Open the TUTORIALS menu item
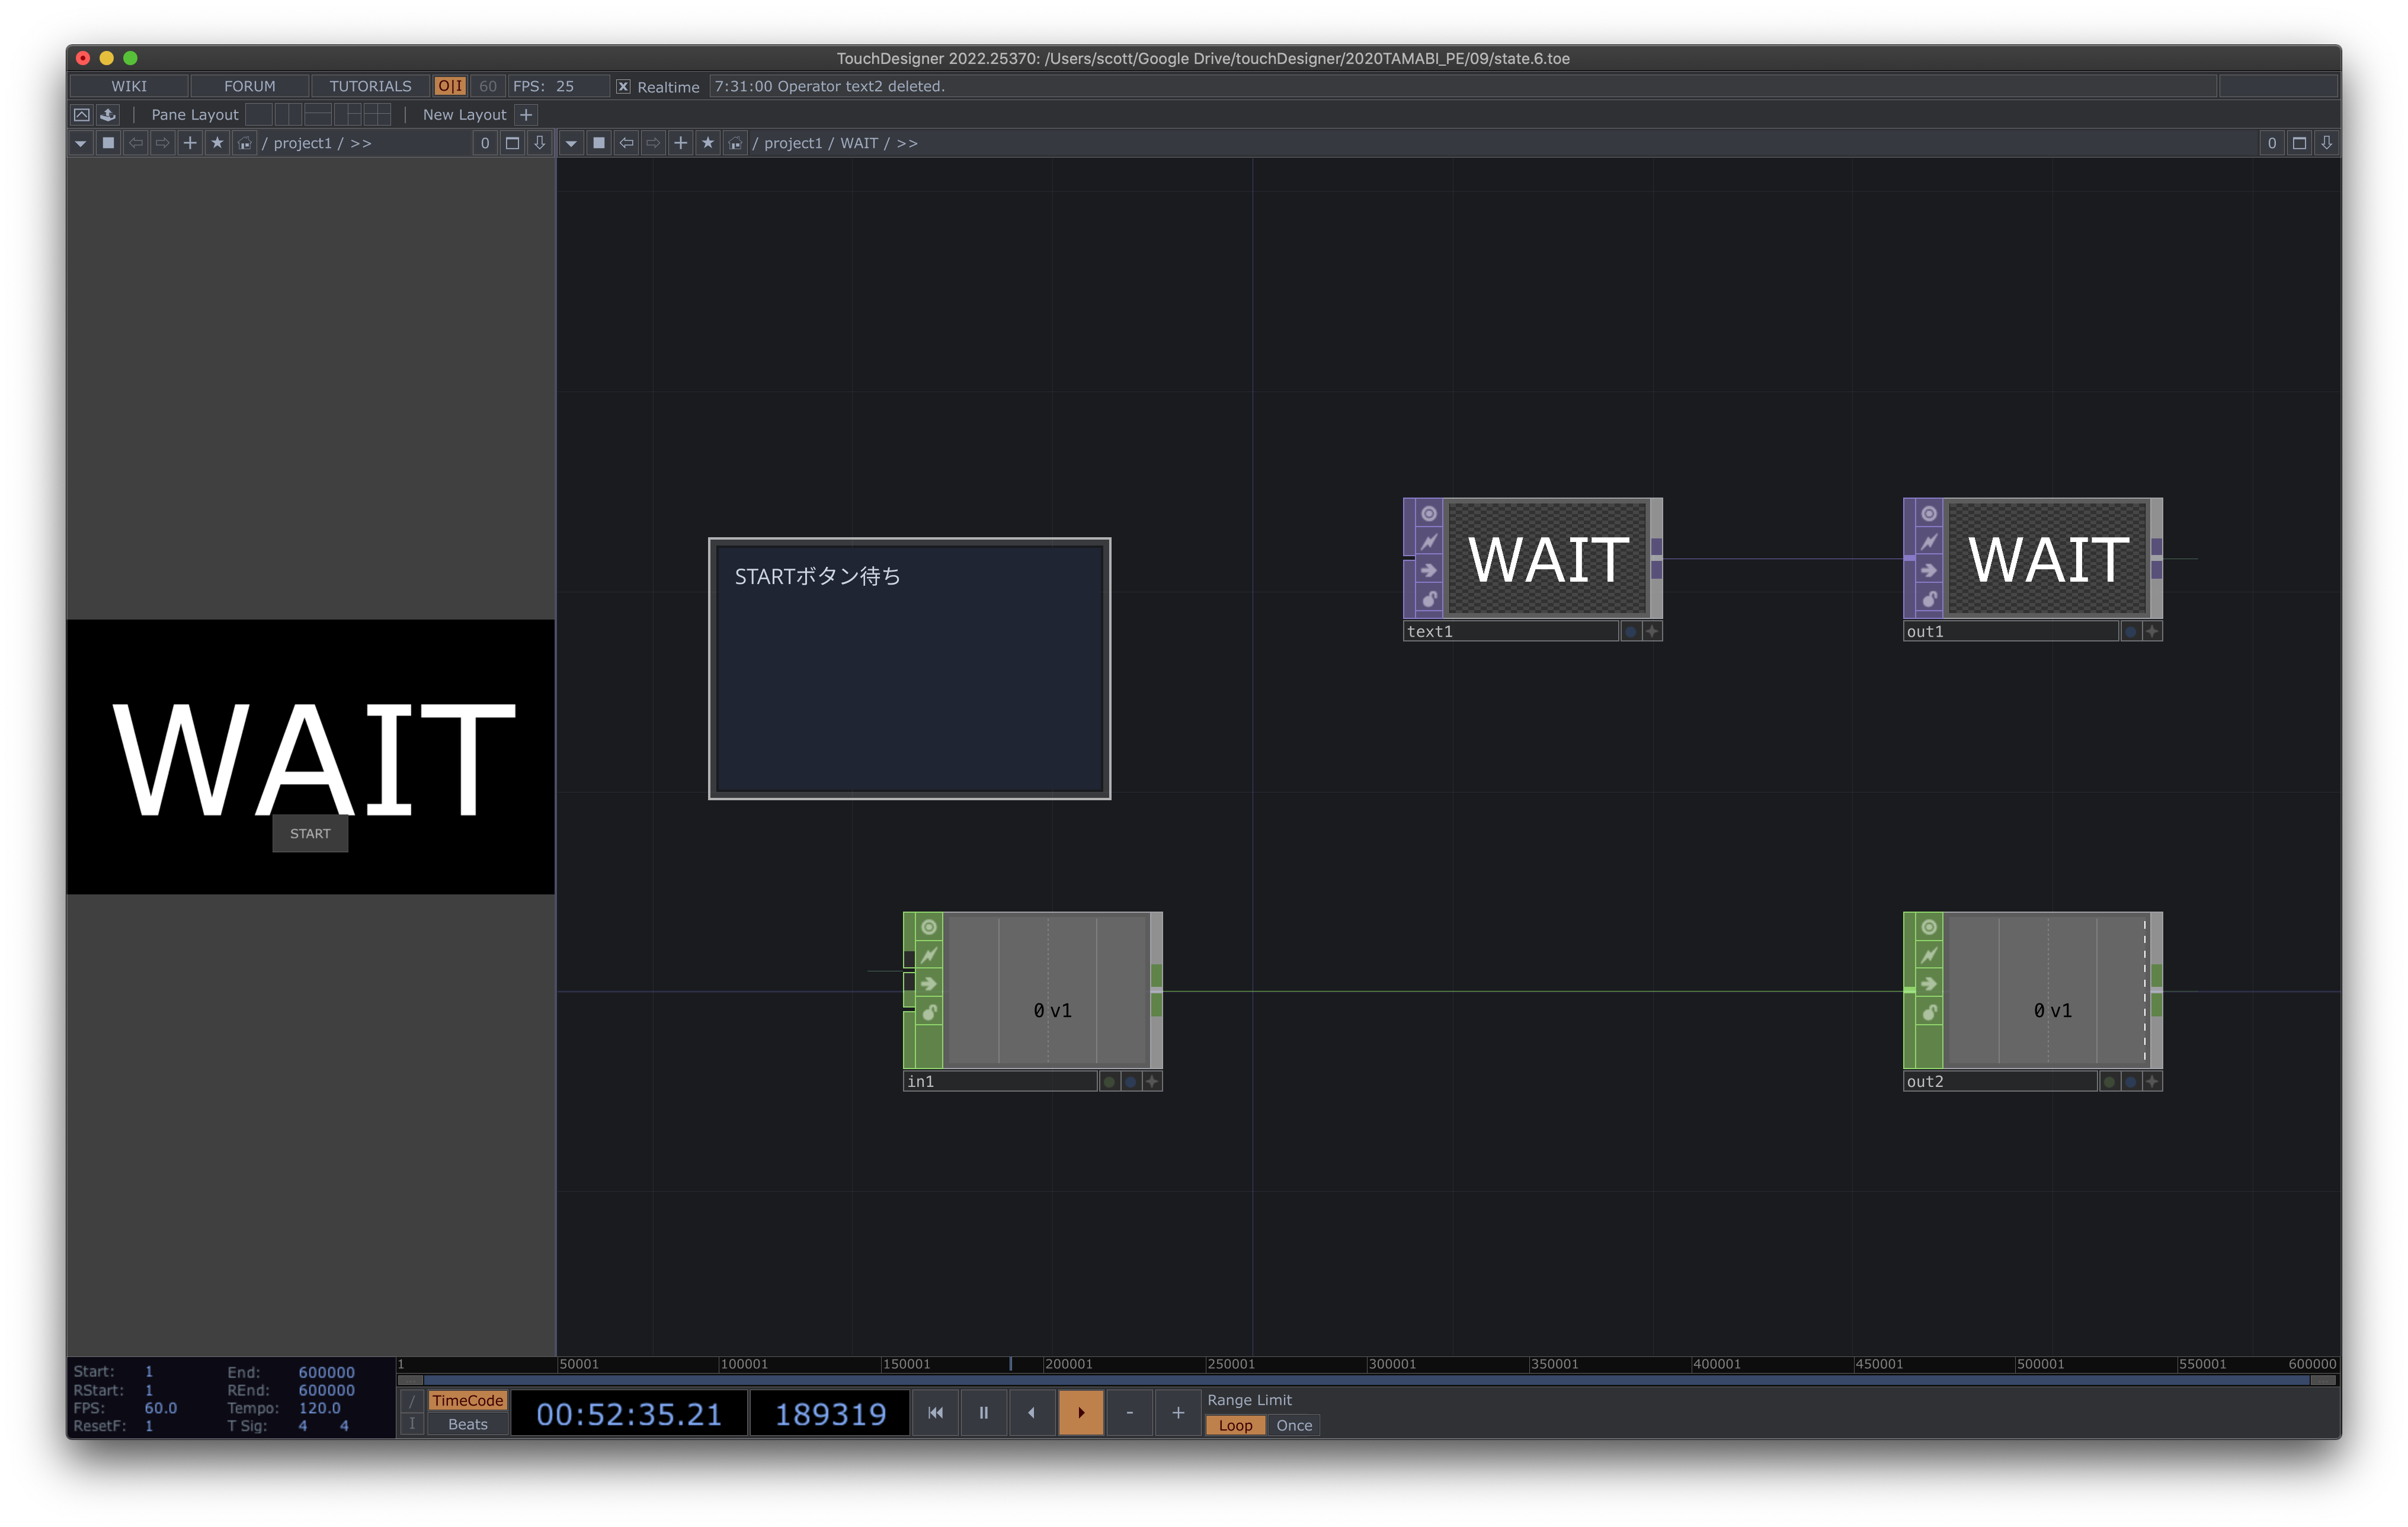This screenshot has height=1527, width=2408. click(370, 87)
